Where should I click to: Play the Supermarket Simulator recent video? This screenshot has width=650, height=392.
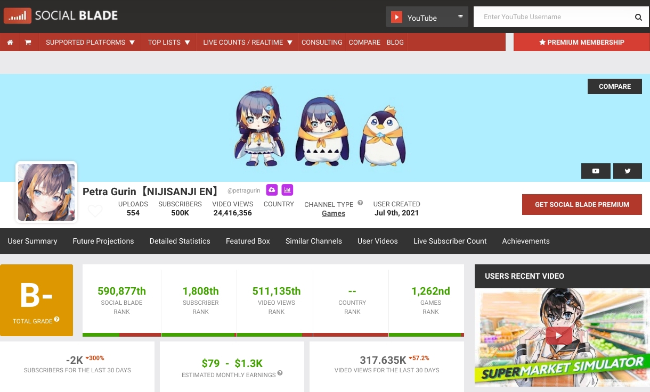(x=559, y=335)
